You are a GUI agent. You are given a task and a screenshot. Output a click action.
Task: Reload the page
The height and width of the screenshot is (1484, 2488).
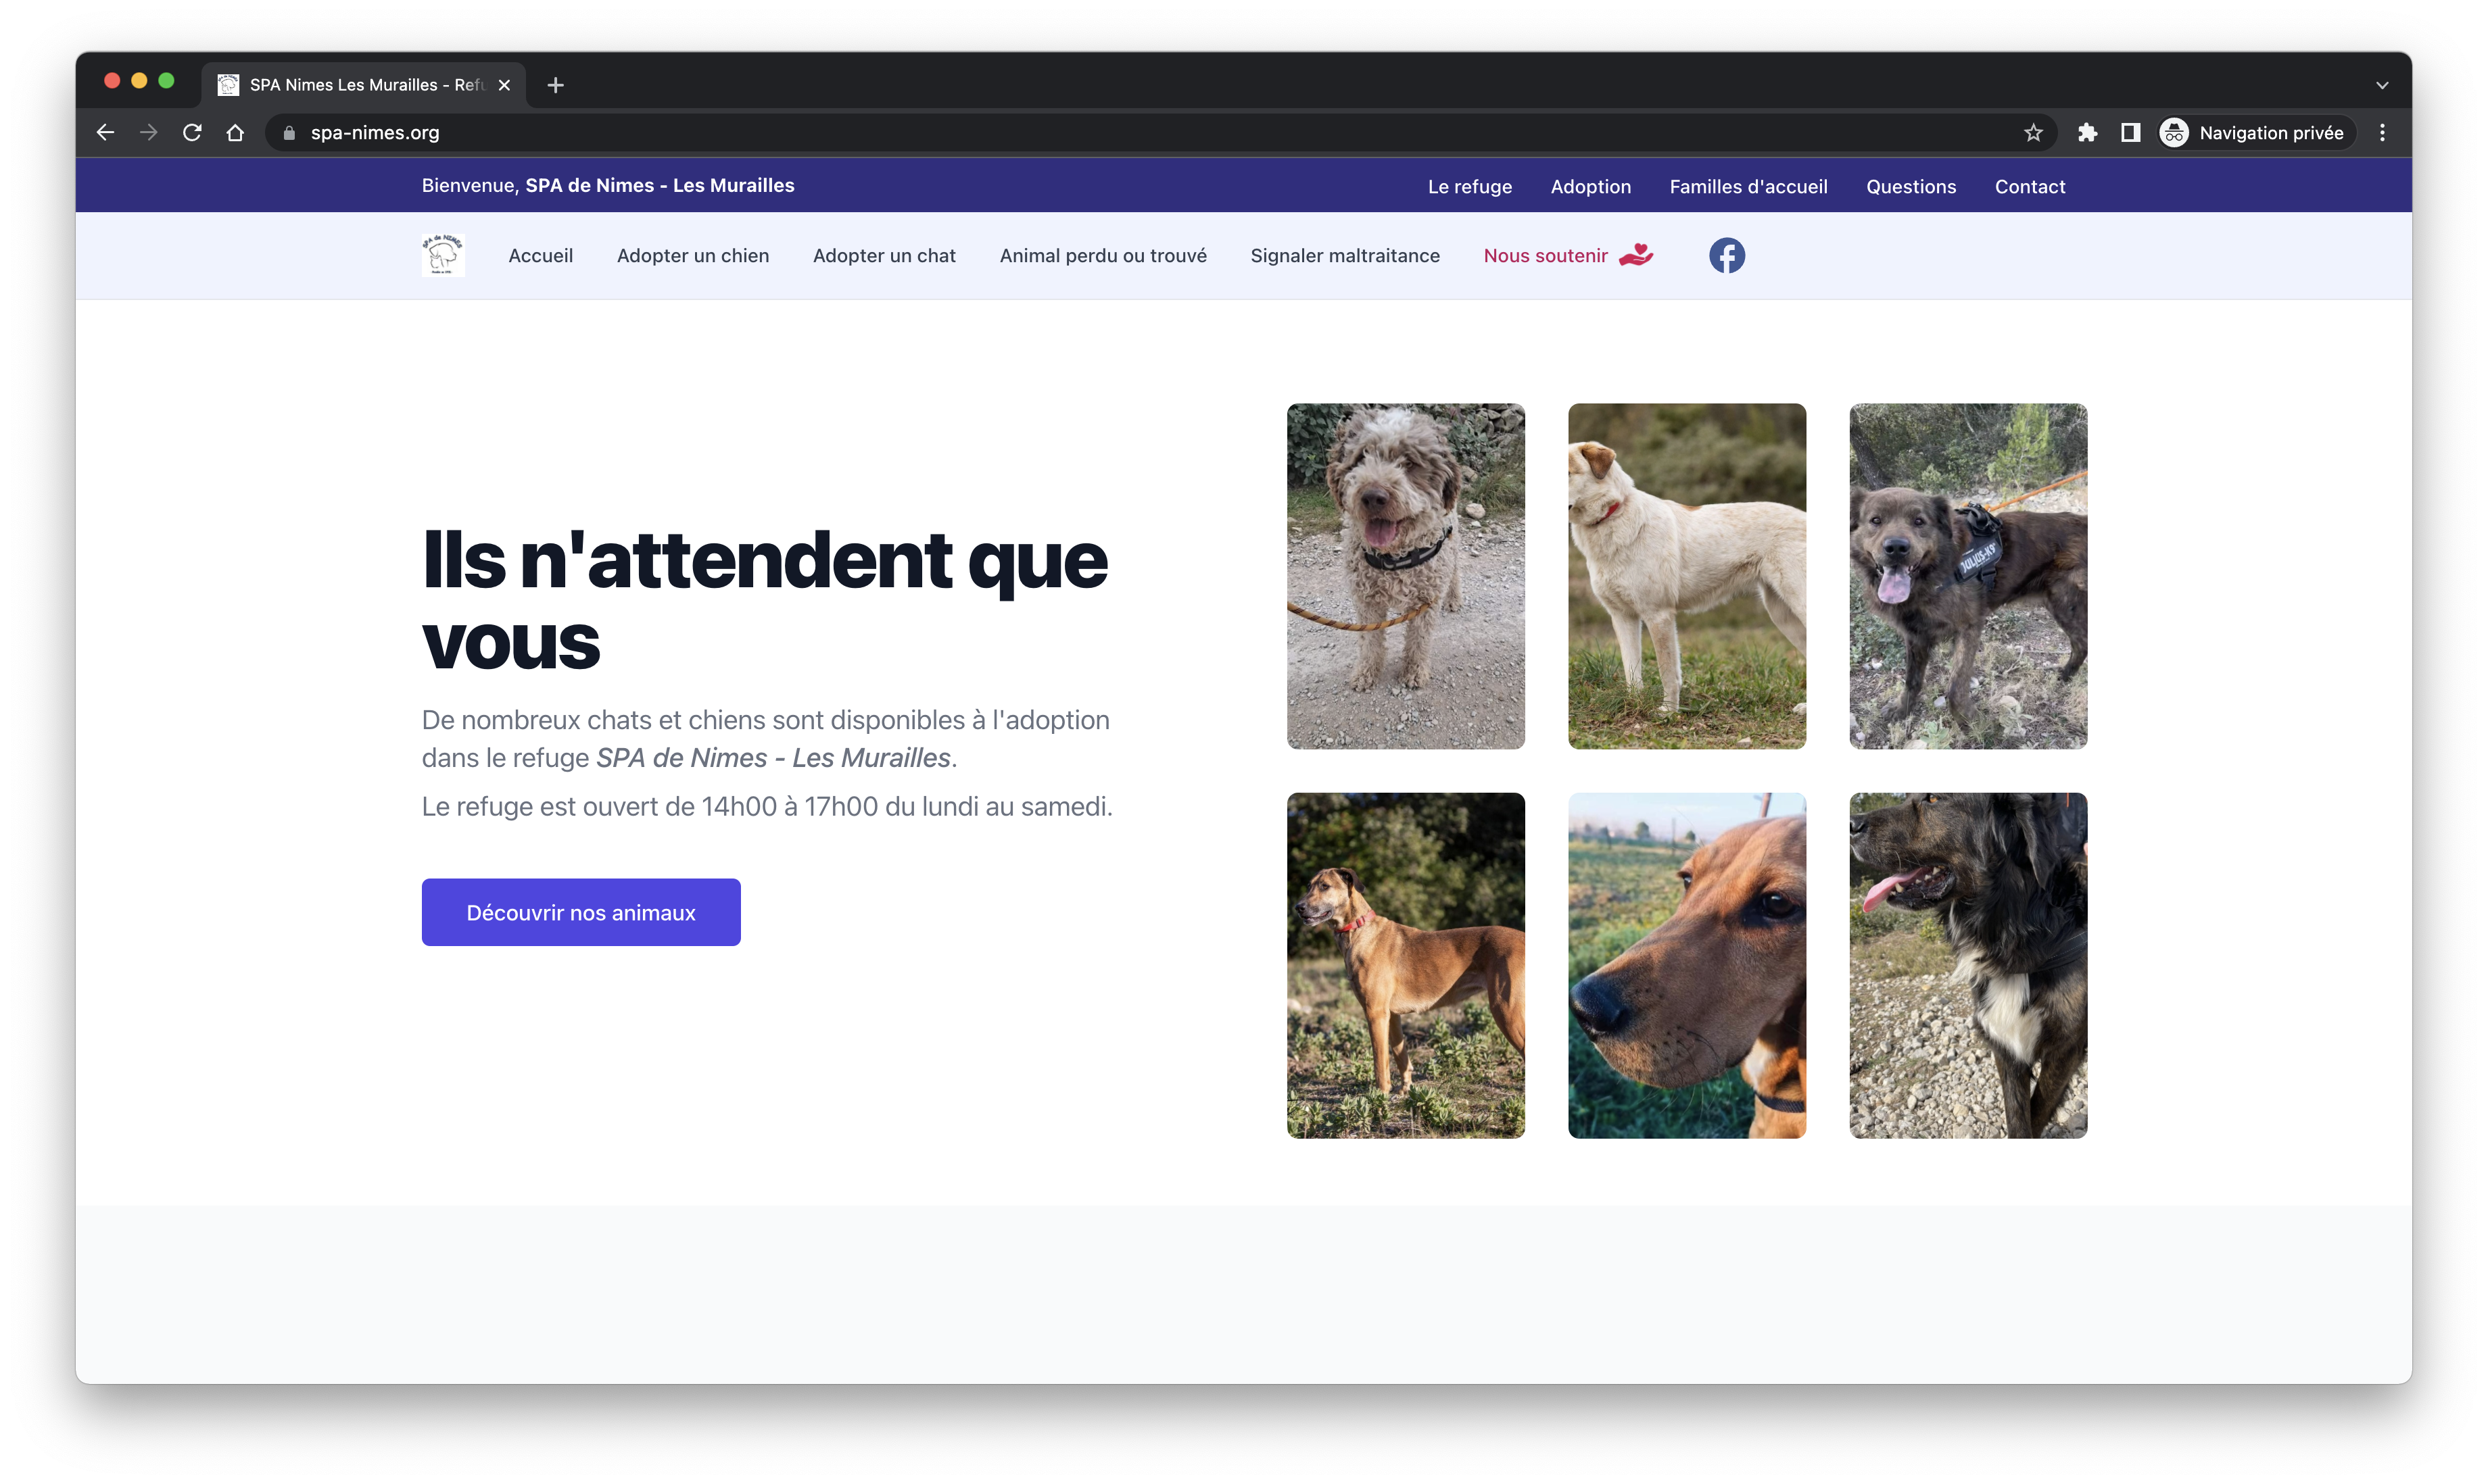coord(192,133)
